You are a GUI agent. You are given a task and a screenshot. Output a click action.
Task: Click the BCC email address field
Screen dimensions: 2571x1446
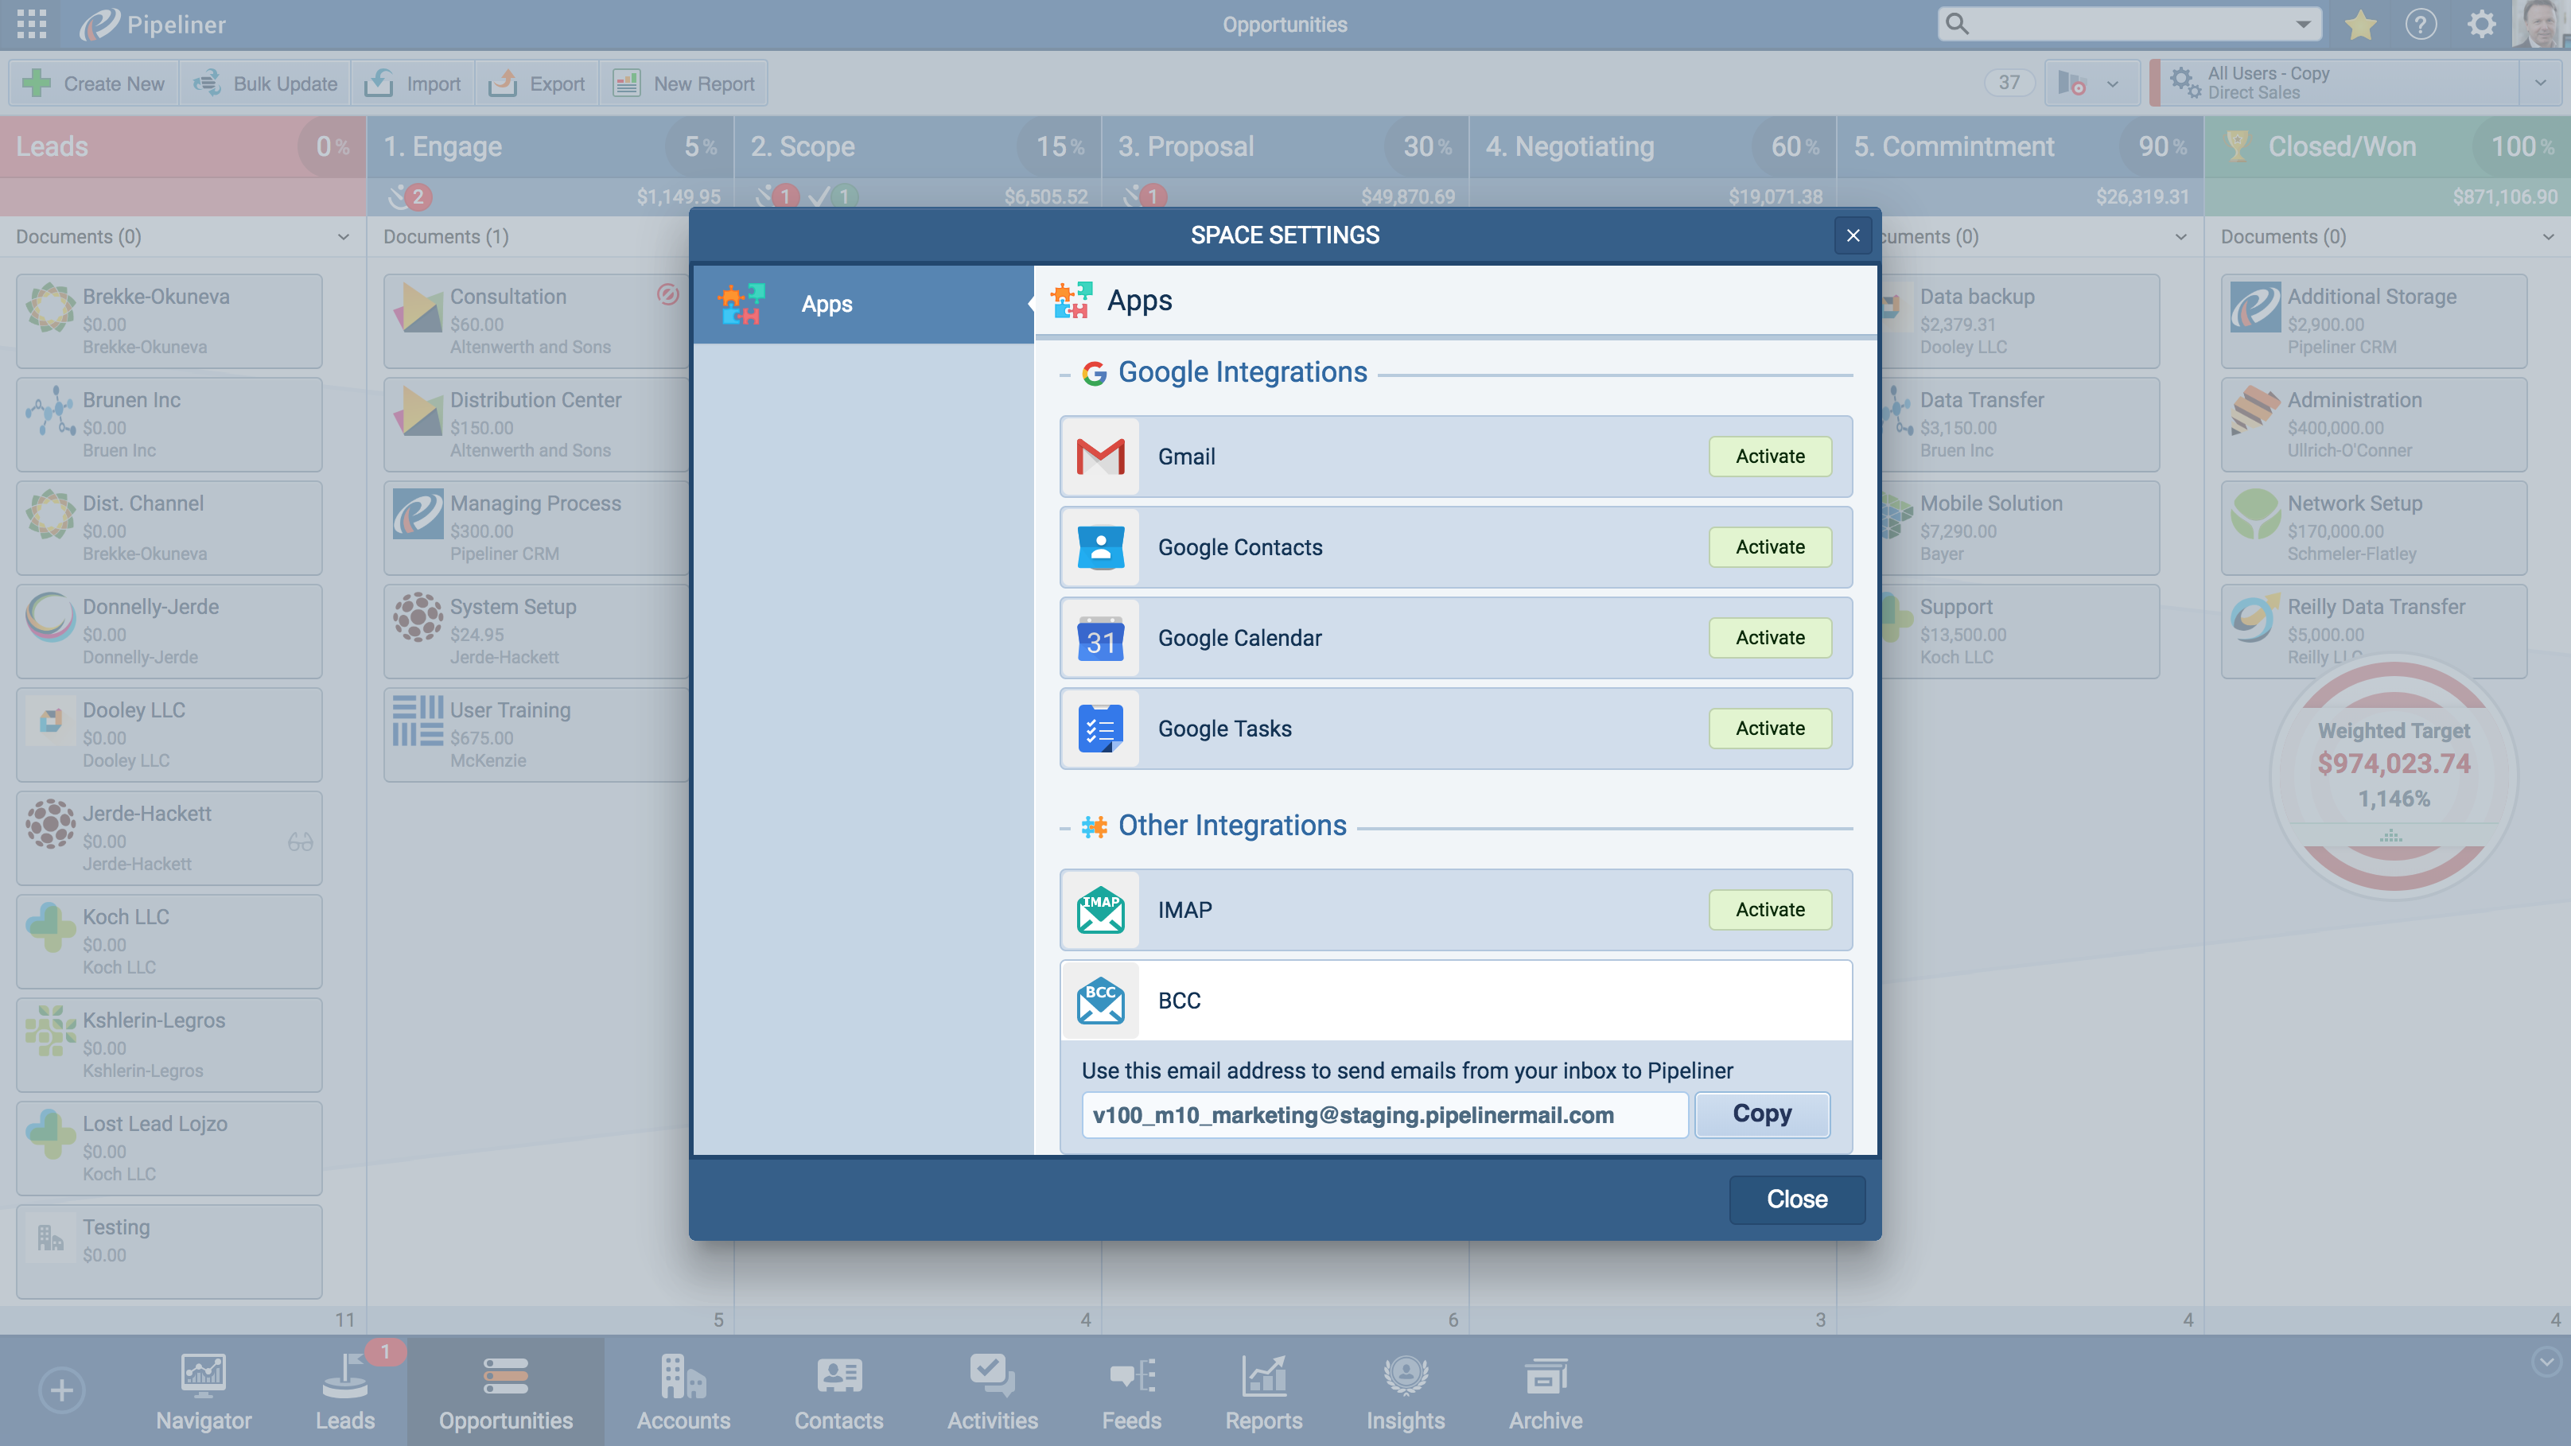click(1384, 1114)
